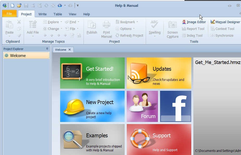Launch the Screen Capture camera tool
This screenshot has height=155, width=241.
173,25
